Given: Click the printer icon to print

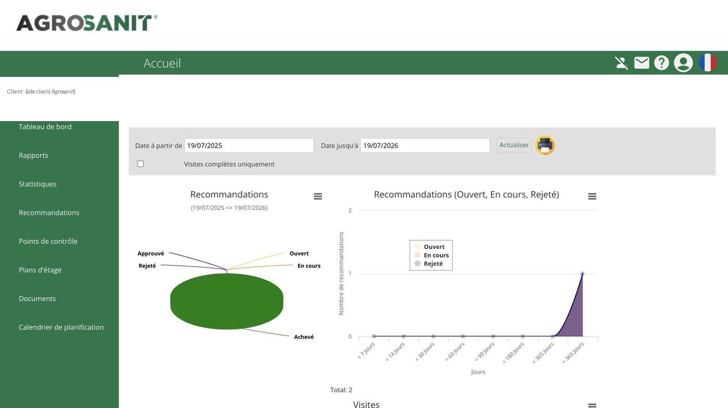Looking at the screenshot, I should [x=545, y=146].
